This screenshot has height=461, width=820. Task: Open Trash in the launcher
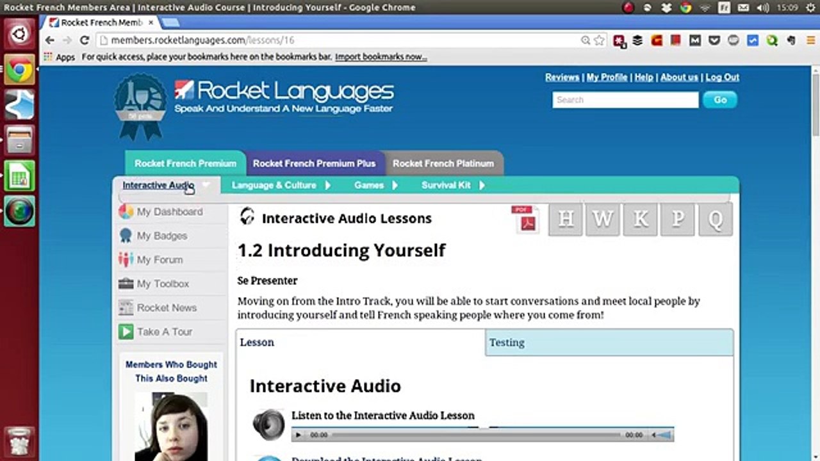click(x=19, y=441)
